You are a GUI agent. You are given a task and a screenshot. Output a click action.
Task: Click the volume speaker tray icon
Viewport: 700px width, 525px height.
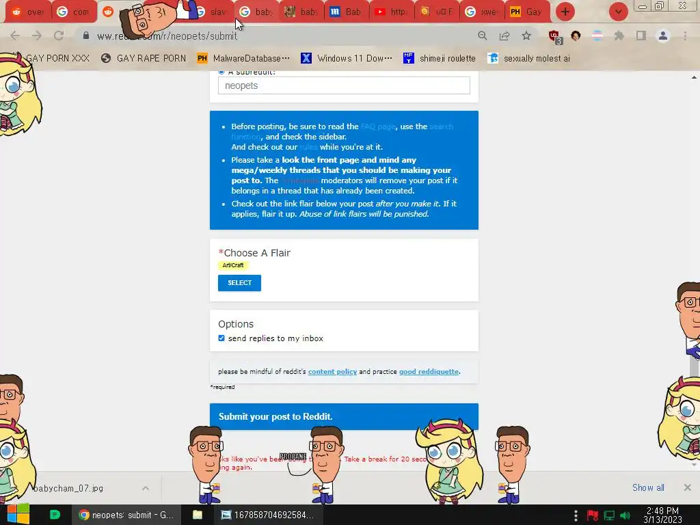pos(625,515)
